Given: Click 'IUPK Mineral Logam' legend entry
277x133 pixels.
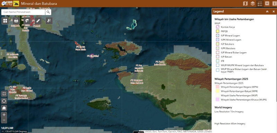Looking at the screenshot, I should click(231, 40).
